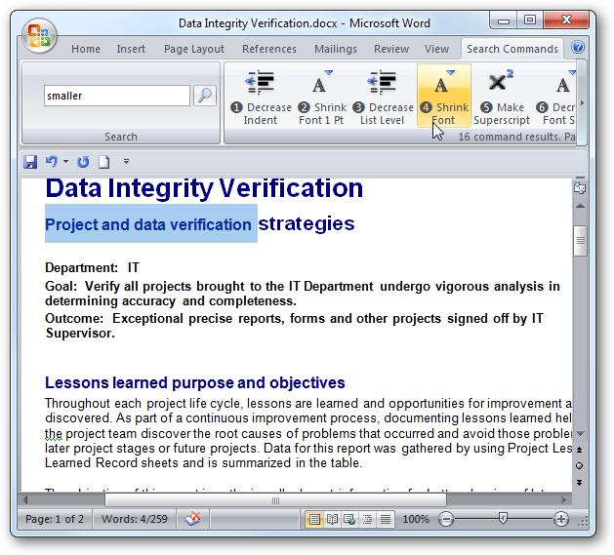This screenshot has height=555, width=614.
Task: Click the horizontal scroll left arrow
Action: (x=25, y=500)
